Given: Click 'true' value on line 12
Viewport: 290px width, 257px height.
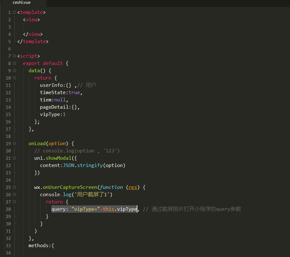Looking at the screenshot, I should pos(74,93).
